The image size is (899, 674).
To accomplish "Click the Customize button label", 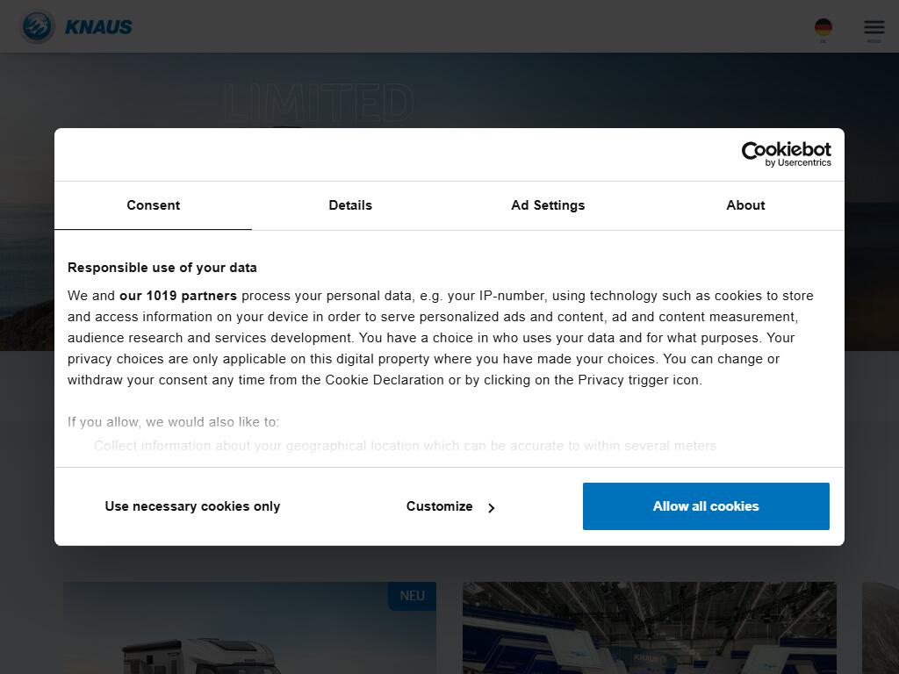I will click(439, 506).
